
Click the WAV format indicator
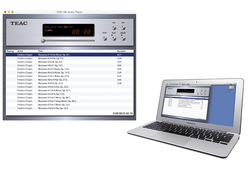[47, 27]
